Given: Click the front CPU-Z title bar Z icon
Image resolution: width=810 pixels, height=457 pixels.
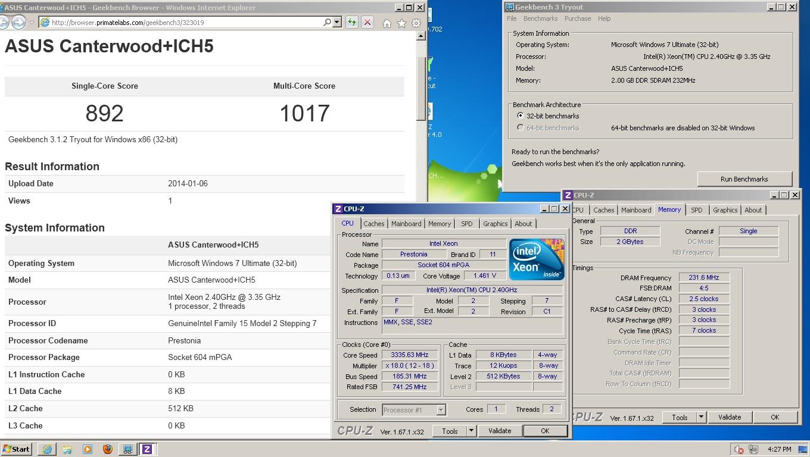Looking at the screenshot, I should pos(338,209).
